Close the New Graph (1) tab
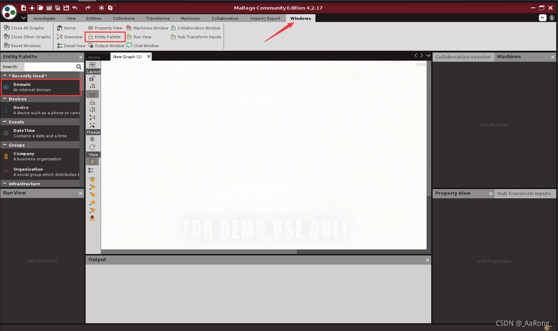 click(149, 56)
